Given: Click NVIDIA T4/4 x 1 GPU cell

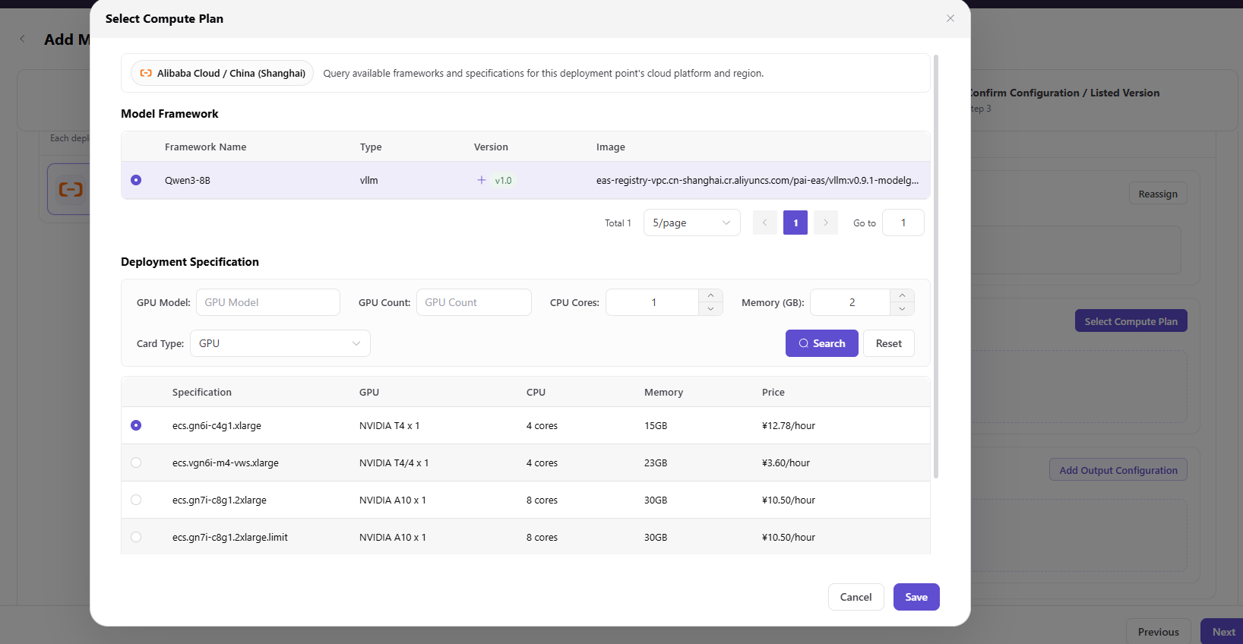Looking at the screenshot, I should point(394,462).
